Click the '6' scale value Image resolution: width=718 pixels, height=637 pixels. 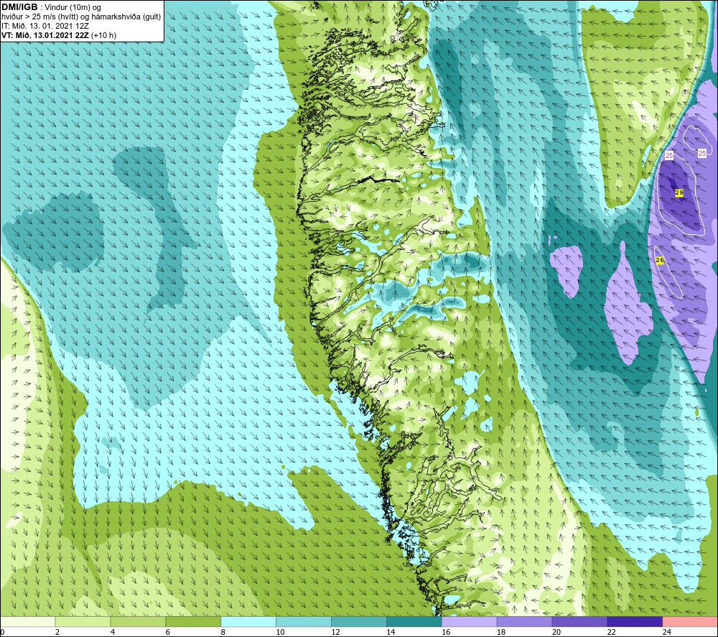pyautogui.click(x=167, y=632)
